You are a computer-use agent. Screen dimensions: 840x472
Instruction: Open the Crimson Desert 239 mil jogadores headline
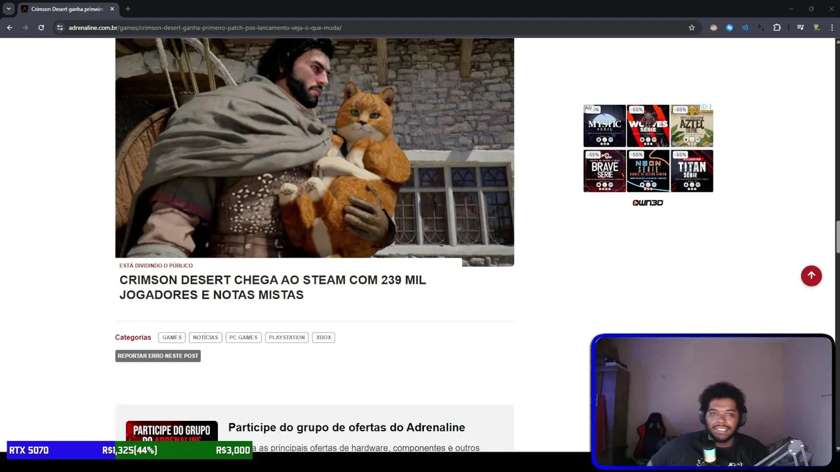(272, 287)
